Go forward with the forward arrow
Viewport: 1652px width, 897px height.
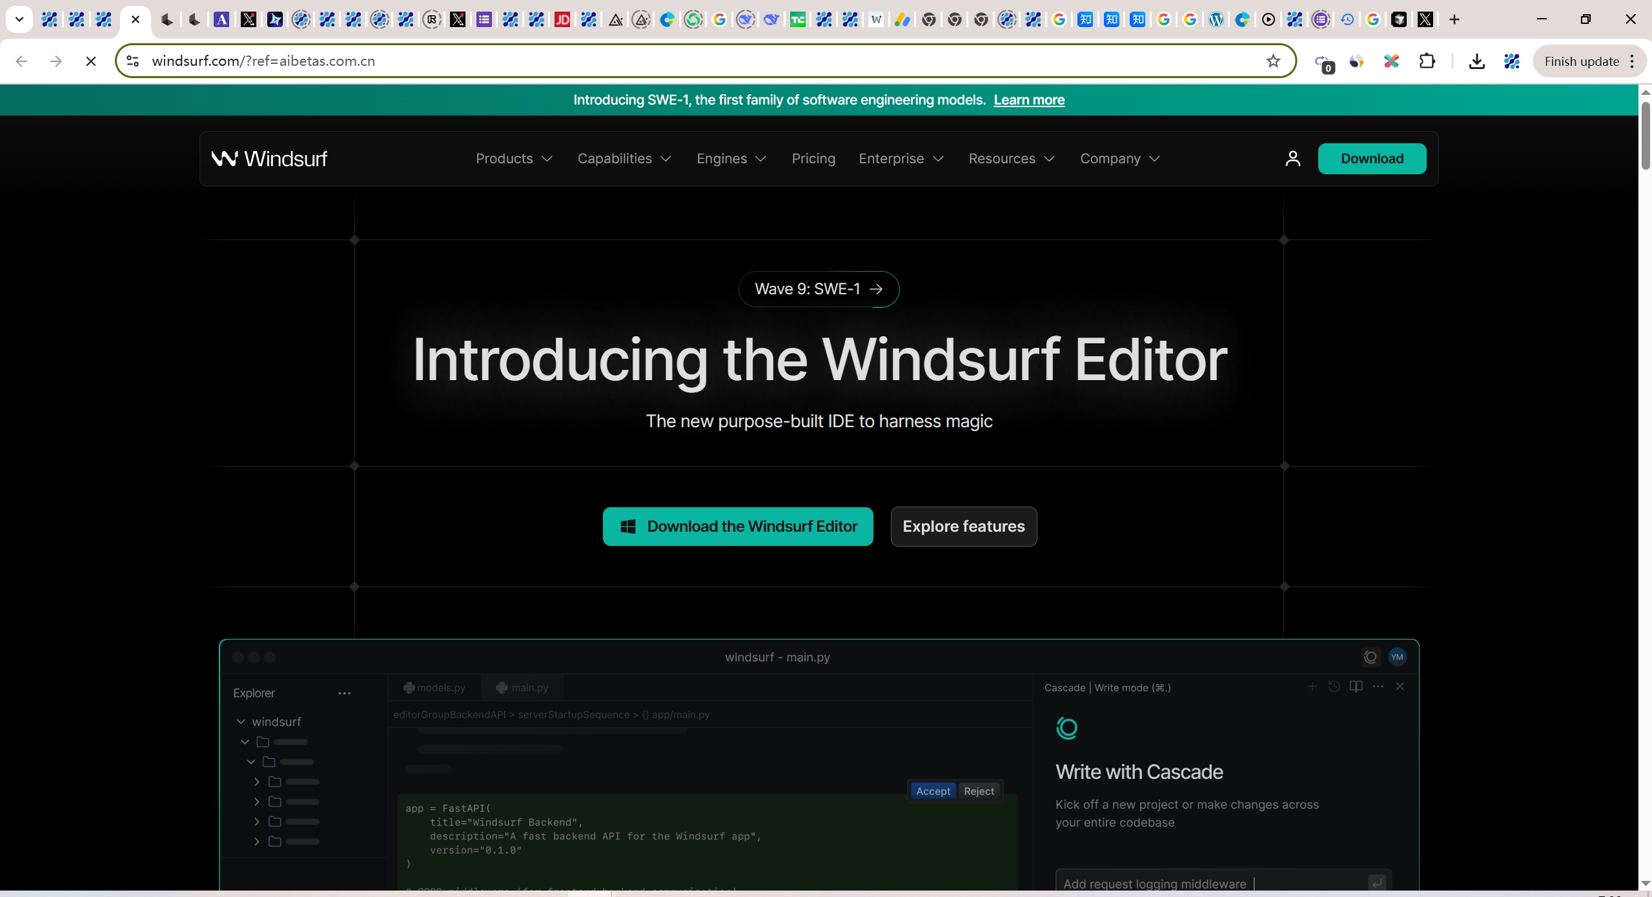pos(56,61)
